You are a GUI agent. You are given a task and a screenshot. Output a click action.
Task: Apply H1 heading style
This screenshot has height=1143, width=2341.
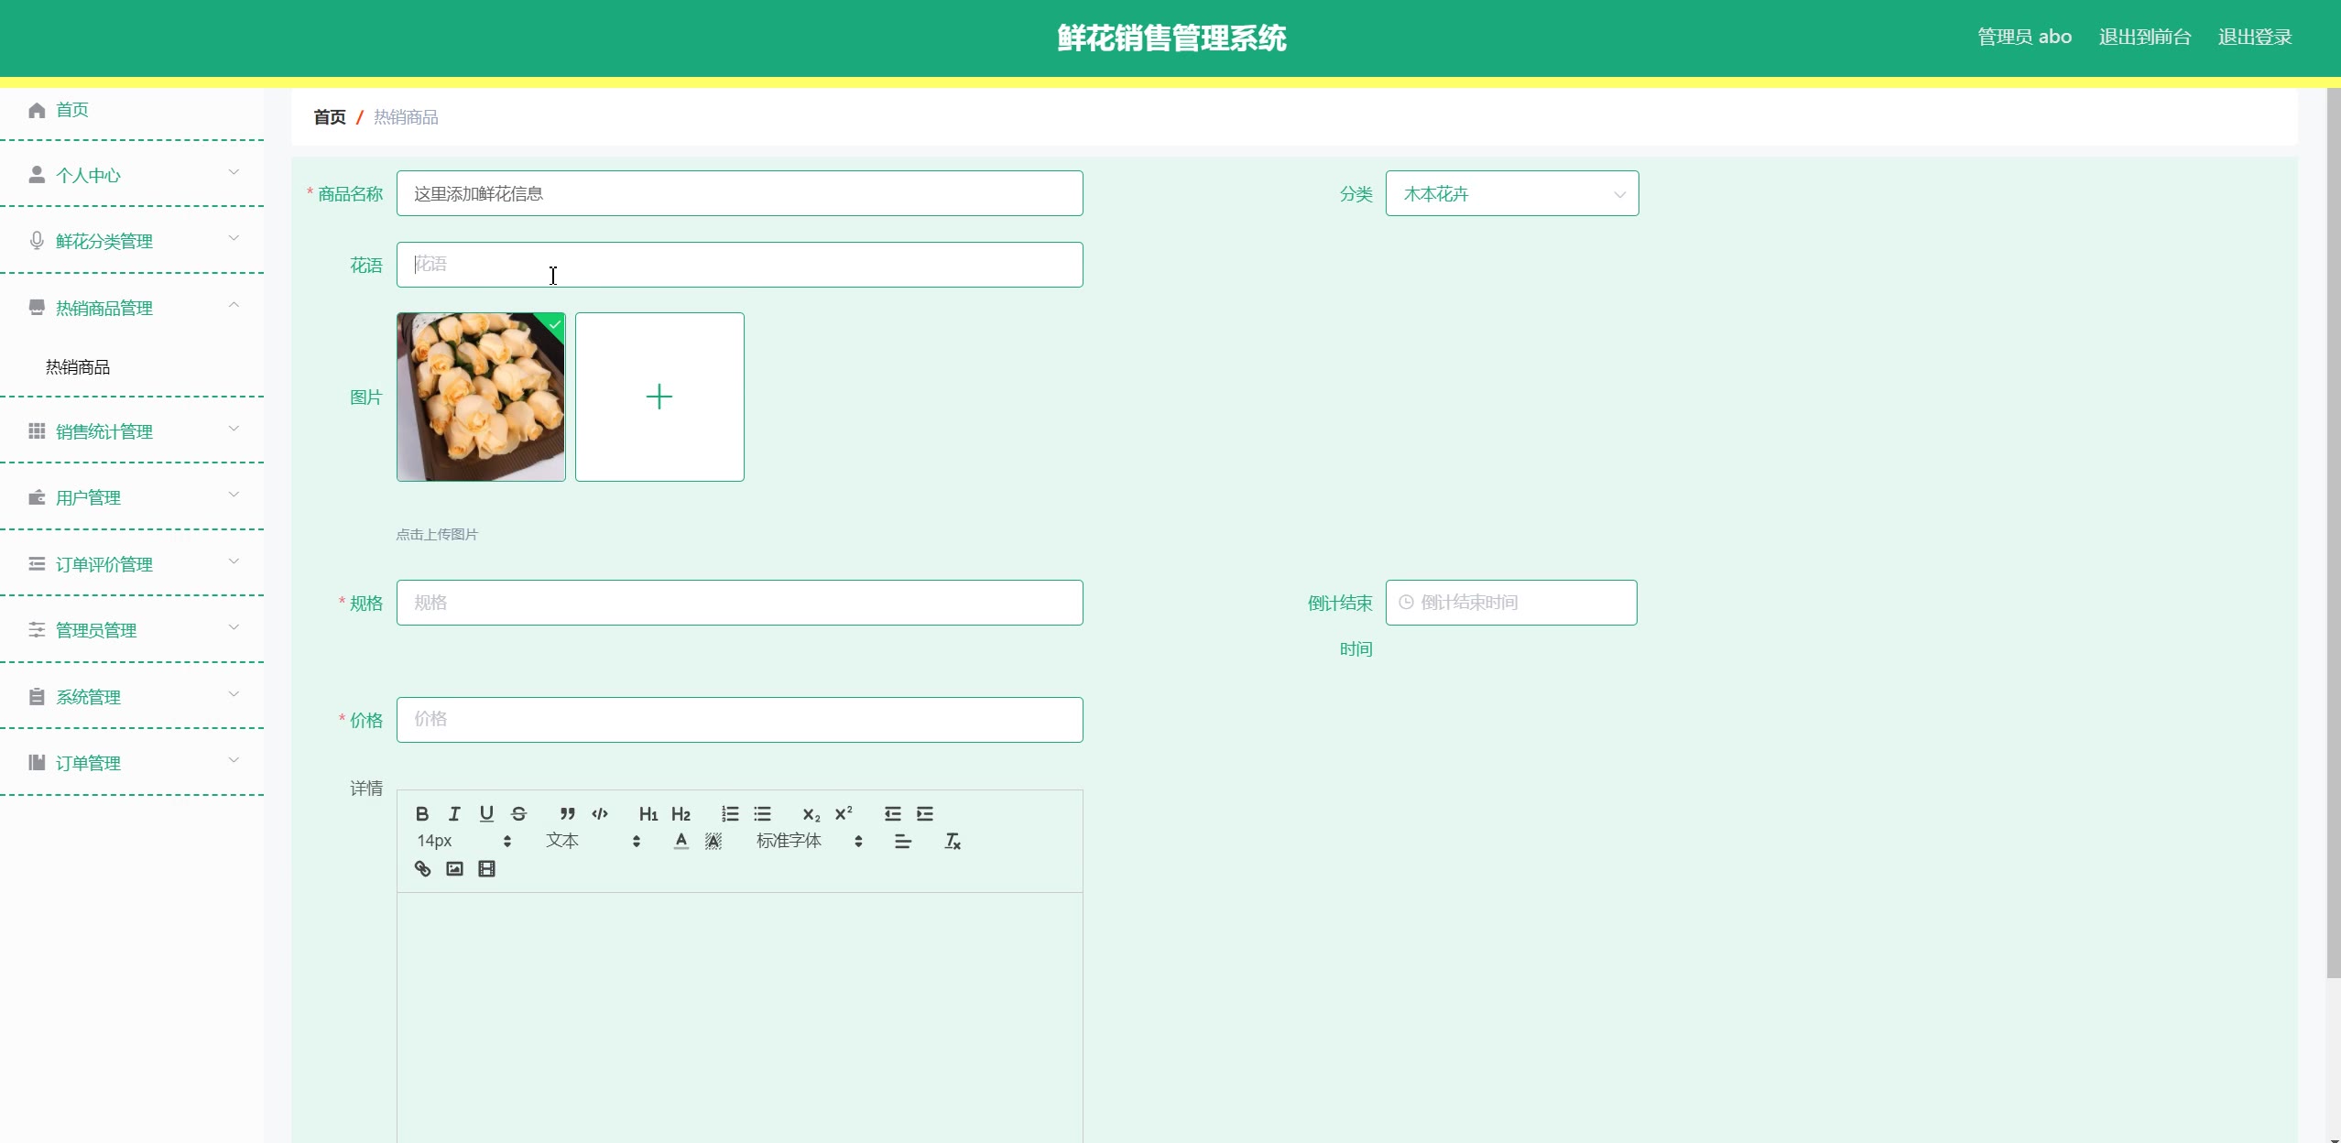point(648,813)
